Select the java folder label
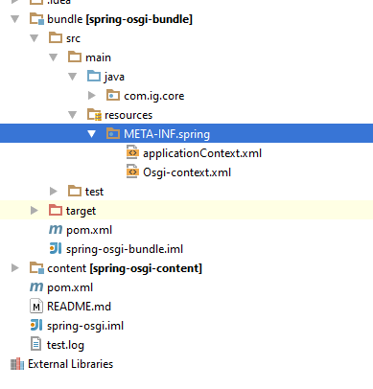 pyautogui.click(x=114, y=77)
